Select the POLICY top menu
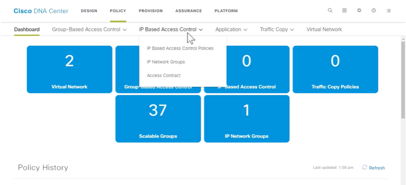Image resolution: width=406 pixels, height=185 pixels. [118, 11]
